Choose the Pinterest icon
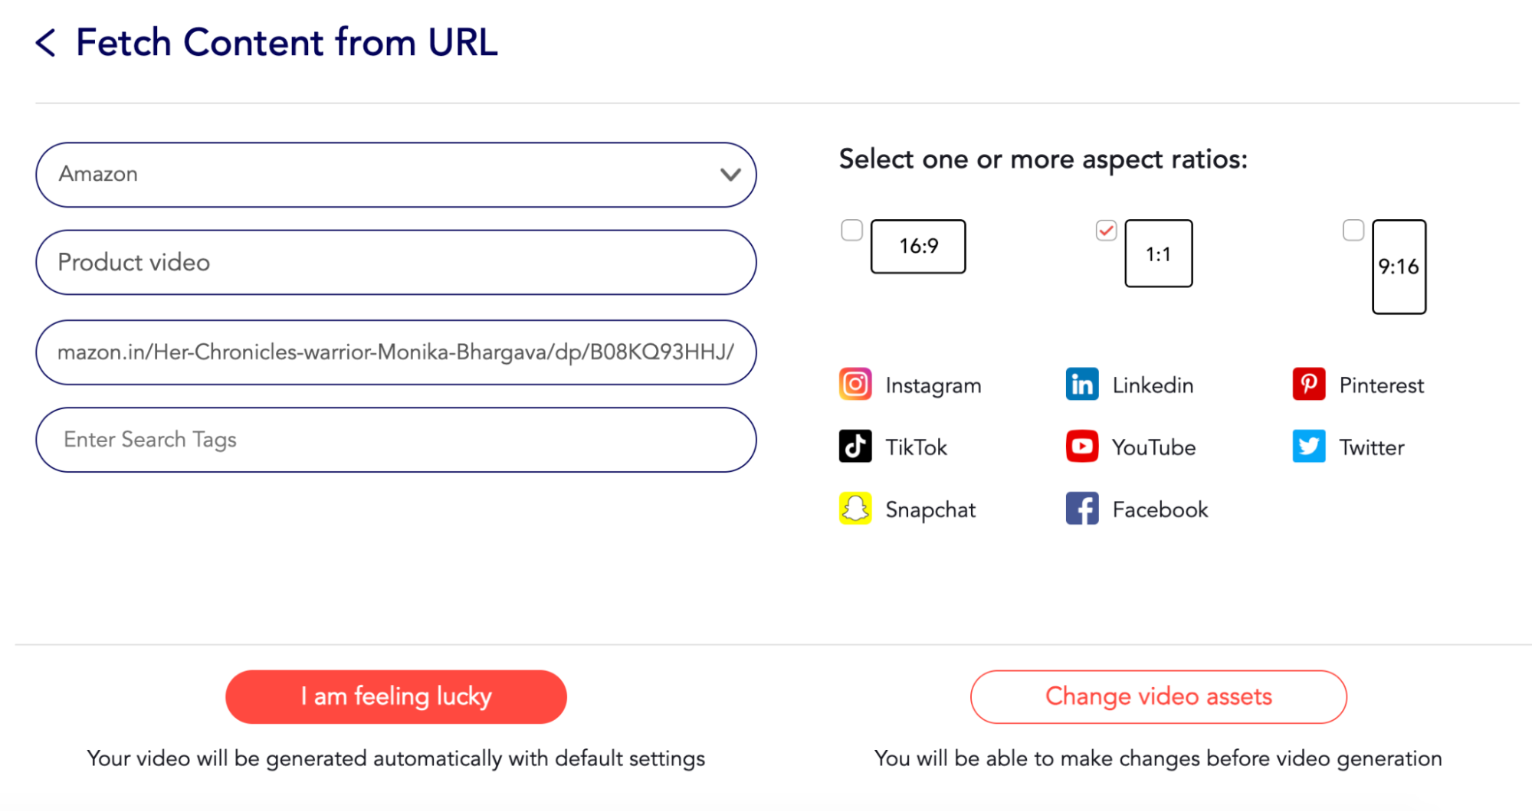This screenshot has height=812, width=1532. (x=1309, y=385)
